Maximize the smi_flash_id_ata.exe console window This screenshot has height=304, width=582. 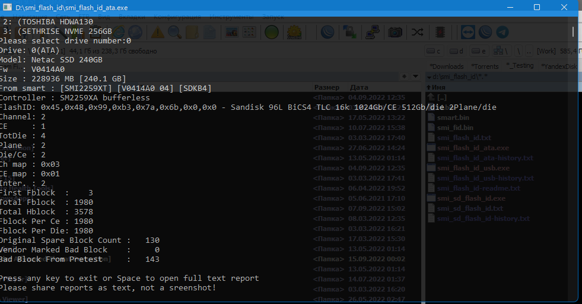pyautogui.click(x=537, y=7)
